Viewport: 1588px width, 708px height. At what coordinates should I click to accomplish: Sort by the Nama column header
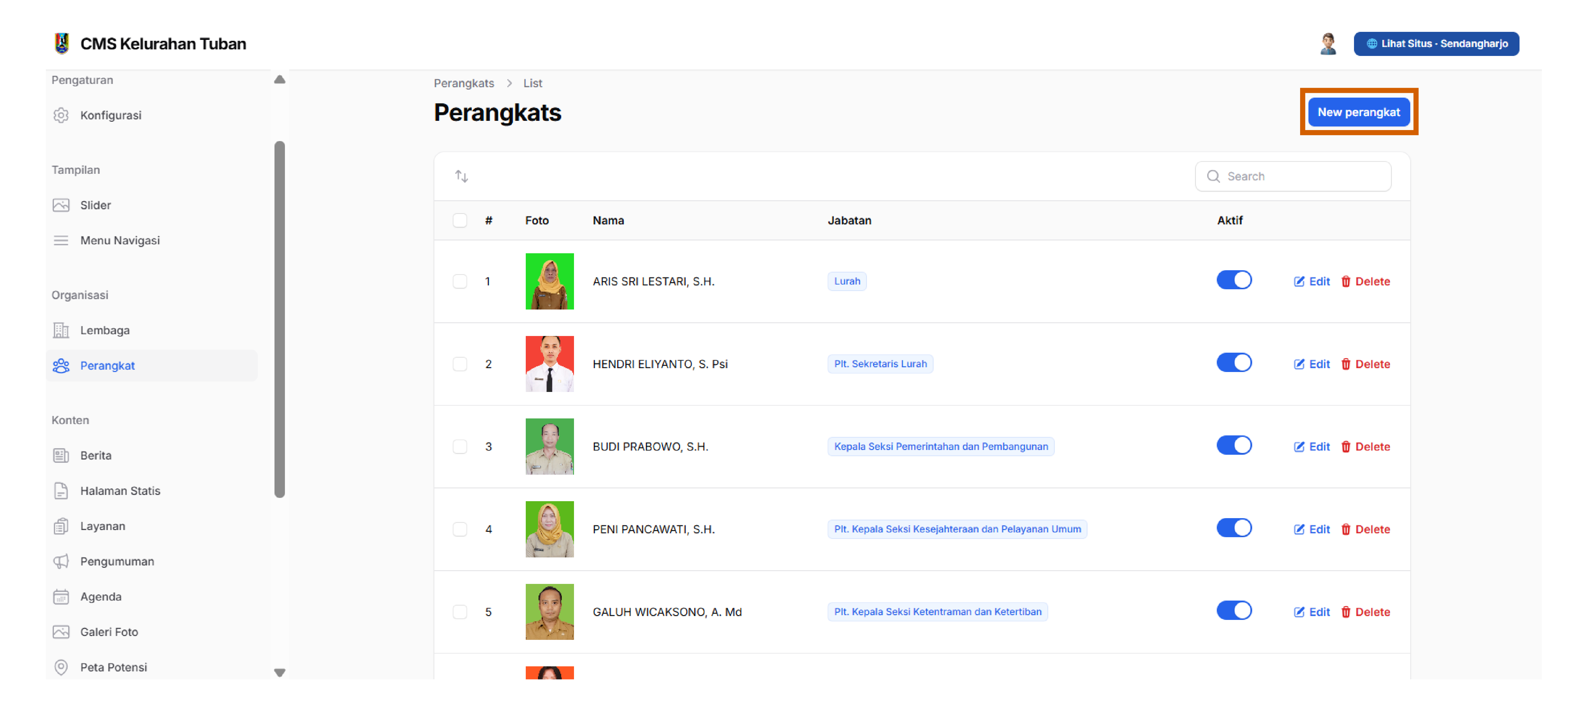click(608, 221)
